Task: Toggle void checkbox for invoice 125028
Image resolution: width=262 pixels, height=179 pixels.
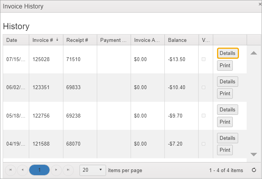Action: coord(204,59)
